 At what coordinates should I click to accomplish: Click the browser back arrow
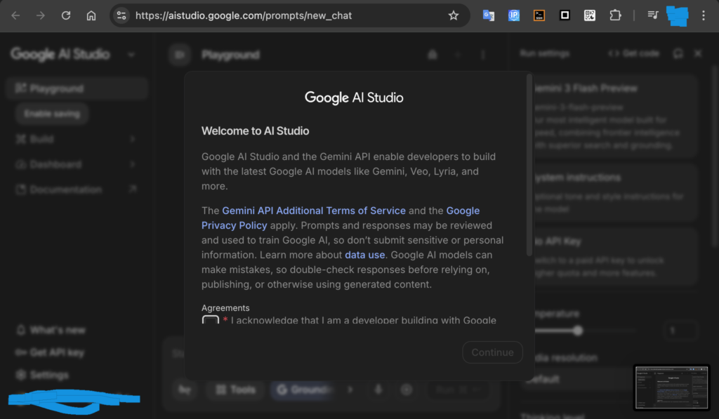tap(15, 15)
